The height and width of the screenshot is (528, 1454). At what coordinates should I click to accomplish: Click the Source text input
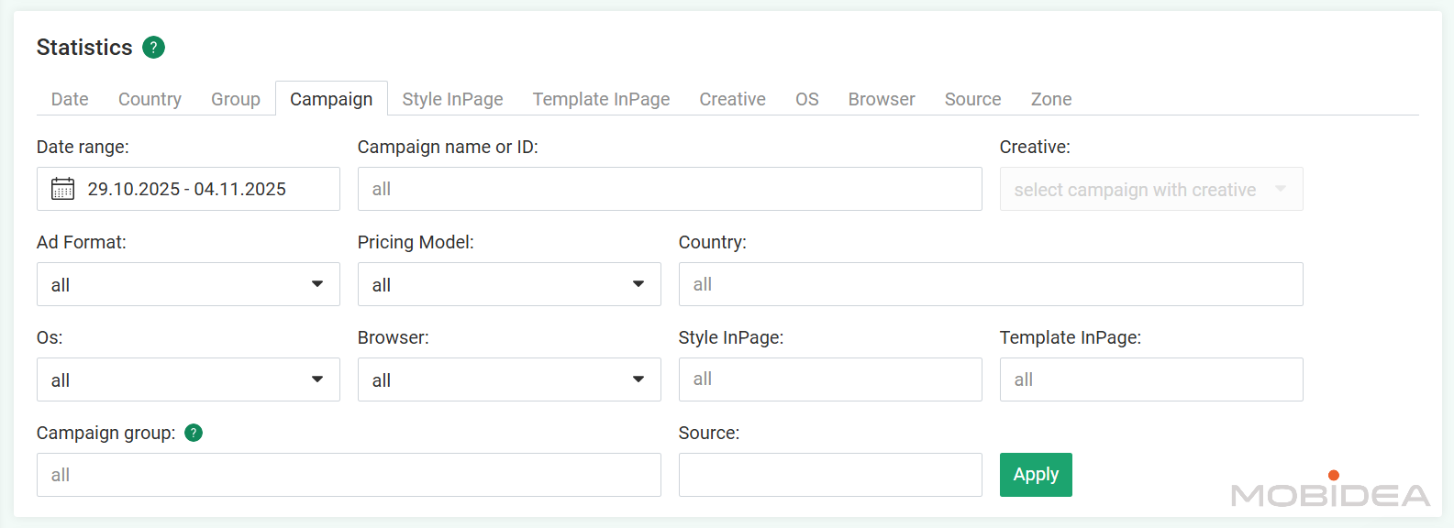830,475
